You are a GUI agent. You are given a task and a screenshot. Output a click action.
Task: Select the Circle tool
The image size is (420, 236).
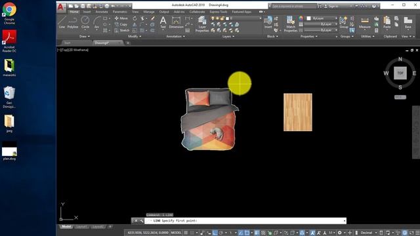[x=85, y=22]
